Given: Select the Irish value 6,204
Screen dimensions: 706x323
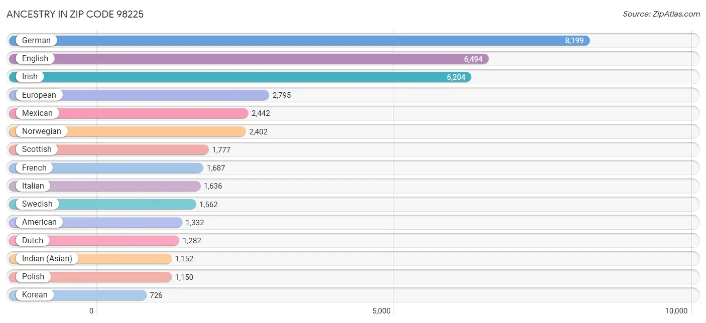Looking at the screenshot, I should [x=456, y=77].
